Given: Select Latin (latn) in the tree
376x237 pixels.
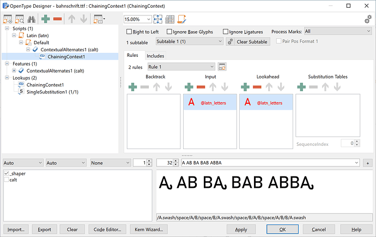Looking at the screenshot, I should 38,35.
